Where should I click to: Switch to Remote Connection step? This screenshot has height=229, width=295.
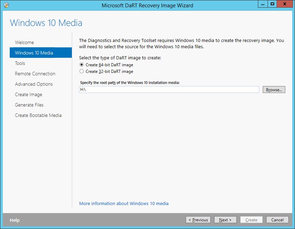pos(35,74)
